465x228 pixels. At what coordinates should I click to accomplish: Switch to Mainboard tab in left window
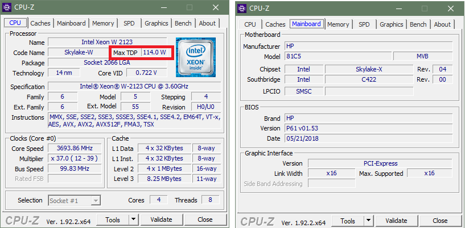(x=71, y=23)
